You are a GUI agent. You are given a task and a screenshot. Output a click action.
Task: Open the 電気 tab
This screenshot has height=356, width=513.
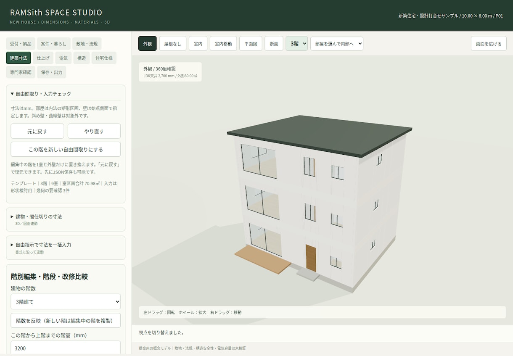coord(63,58)
